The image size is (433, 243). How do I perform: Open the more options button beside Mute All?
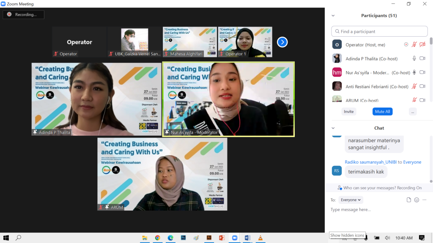[413, 111]
